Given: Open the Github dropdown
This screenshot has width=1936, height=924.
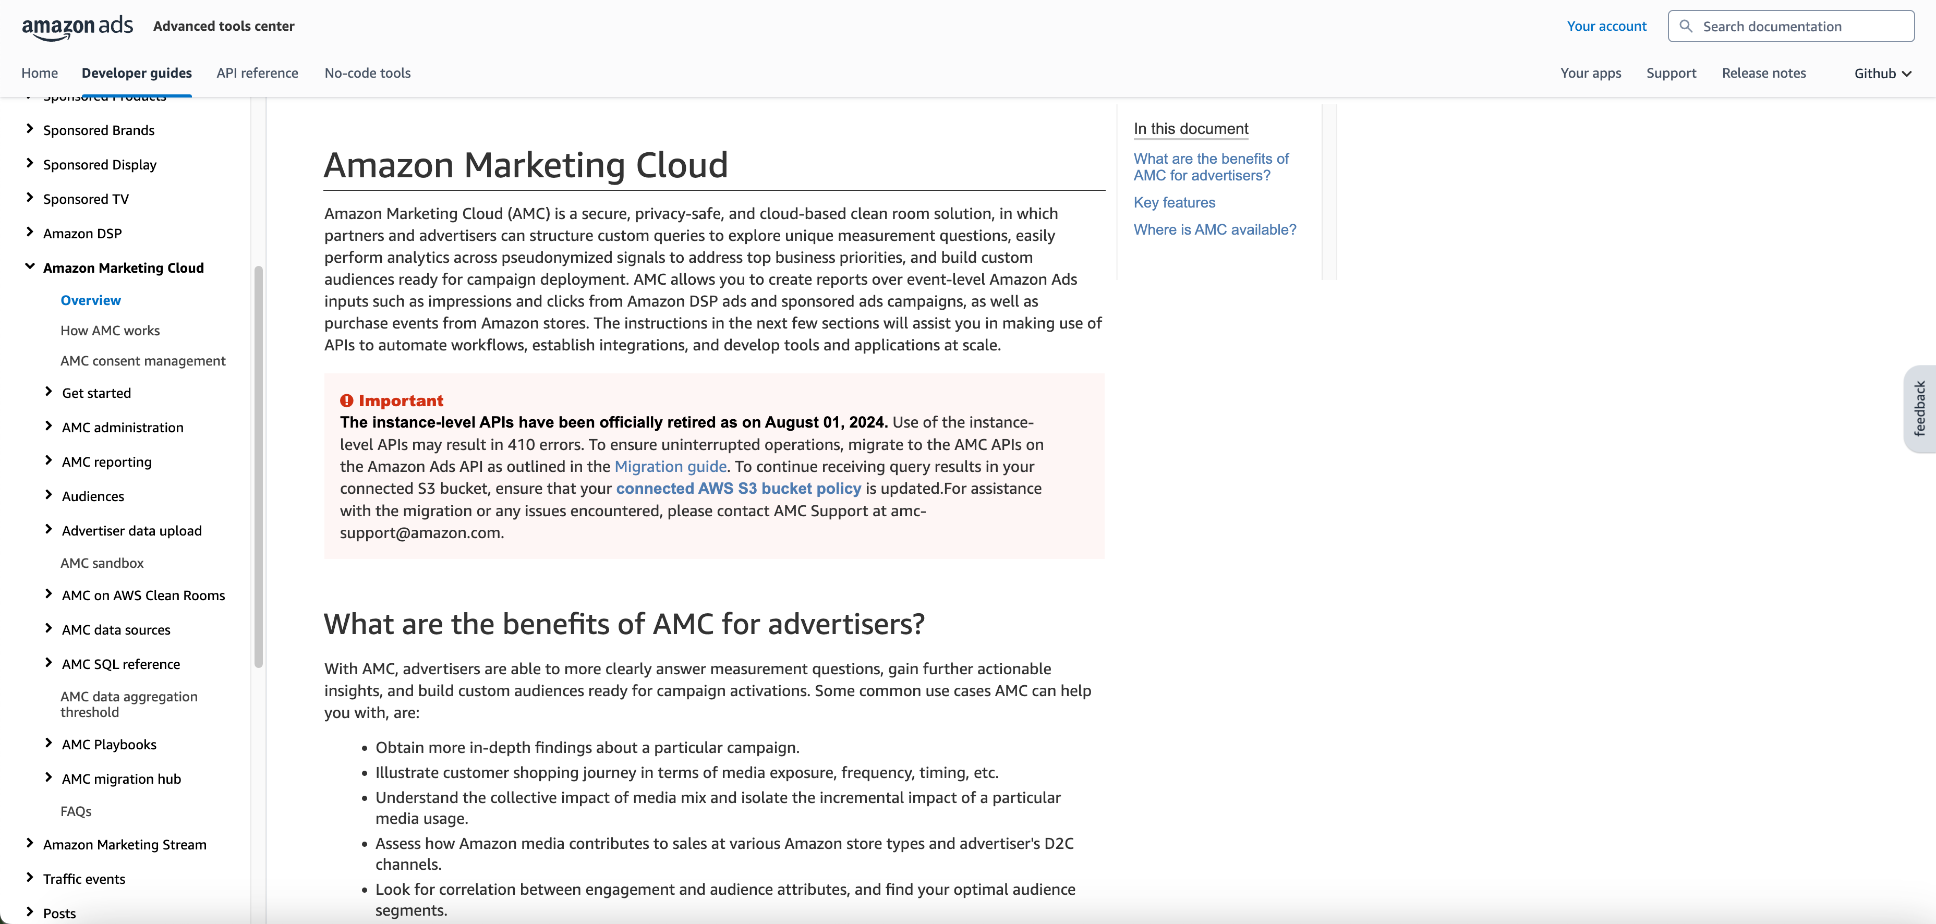Looking at the screenshot, I should pyautogui.click(x=1883, y=73).
